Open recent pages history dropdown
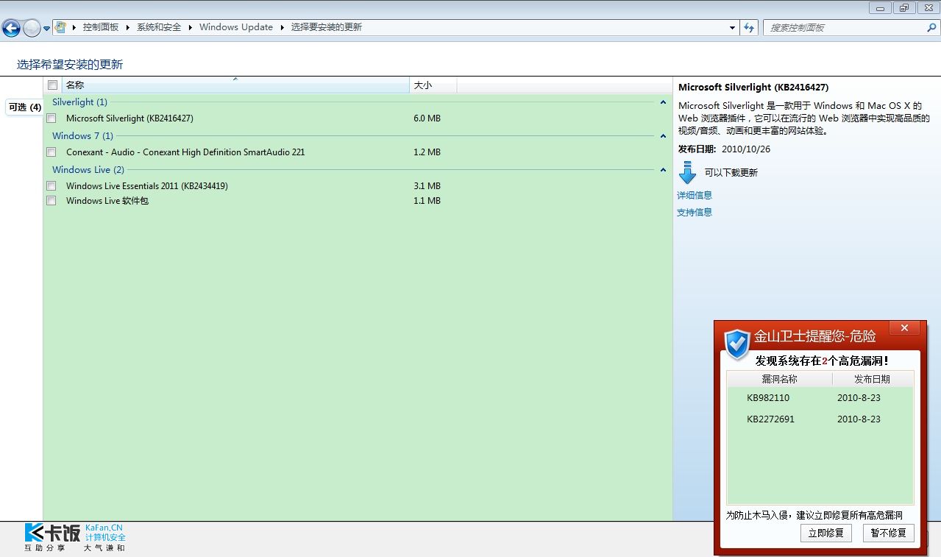The height and width of the screenshot is (557, 941). (x=46, y=29)
